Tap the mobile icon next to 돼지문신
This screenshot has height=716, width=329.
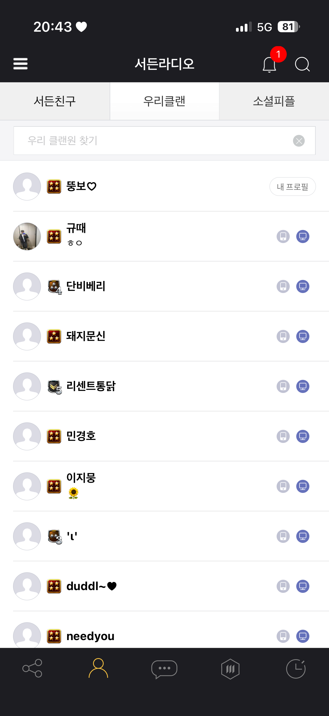click(283, 336)
